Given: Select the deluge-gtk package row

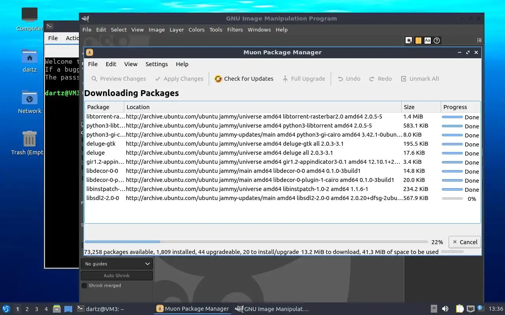Looking at the screenshot, I should coord(282,144).
